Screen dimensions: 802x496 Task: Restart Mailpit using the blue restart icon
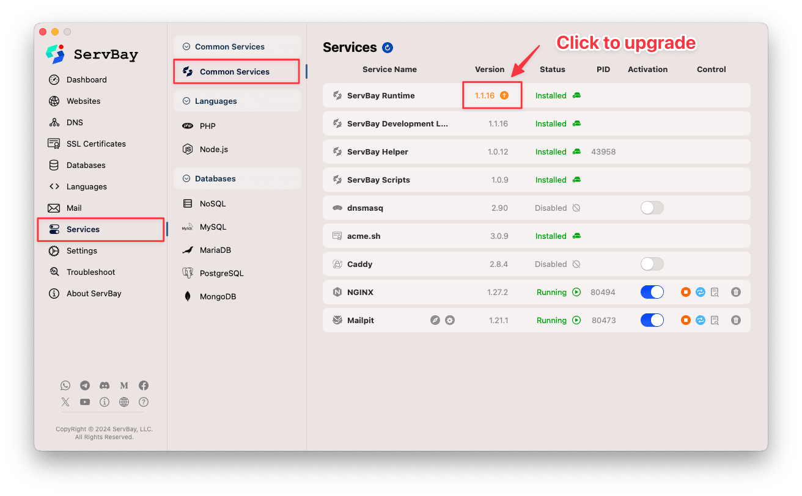point(700,319)
